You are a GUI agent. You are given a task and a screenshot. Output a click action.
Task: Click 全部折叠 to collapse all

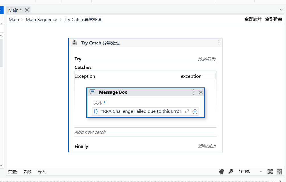tap(273, 19)
